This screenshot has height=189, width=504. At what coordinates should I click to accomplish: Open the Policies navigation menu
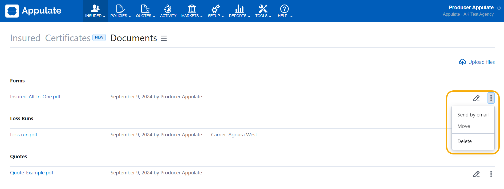[120, 11]
